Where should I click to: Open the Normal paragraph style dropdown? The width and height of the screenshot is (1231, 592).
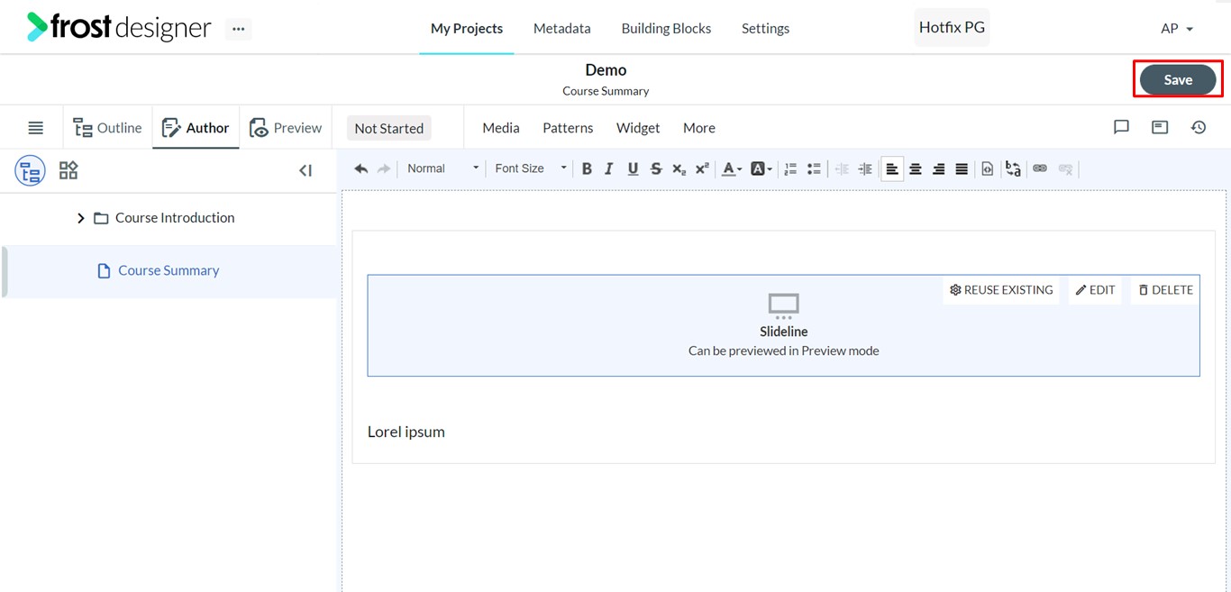pyautogui.click(x=442, y=168)
